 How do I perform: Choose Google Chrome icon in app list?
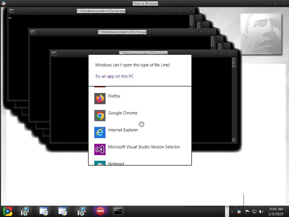(x=100, y=116)
